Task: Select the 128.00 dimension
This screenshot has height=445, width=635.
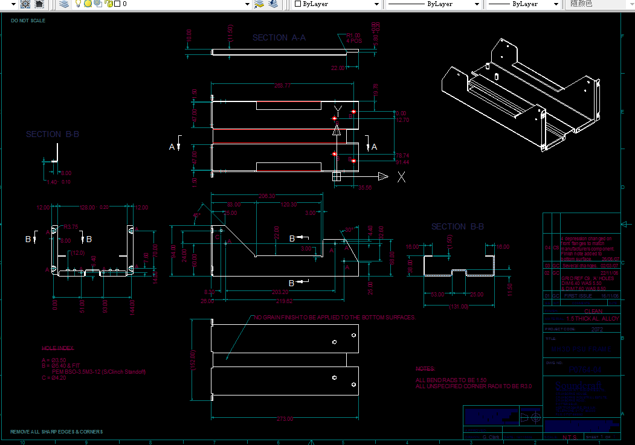Action: (88, 208)
